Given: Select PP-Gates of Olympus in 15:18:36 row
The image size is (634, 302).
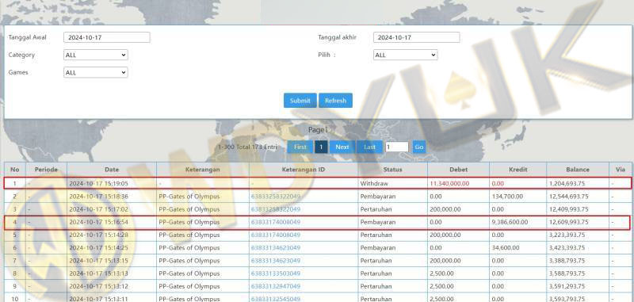Looking at the screenshot, I should (189, 197).
